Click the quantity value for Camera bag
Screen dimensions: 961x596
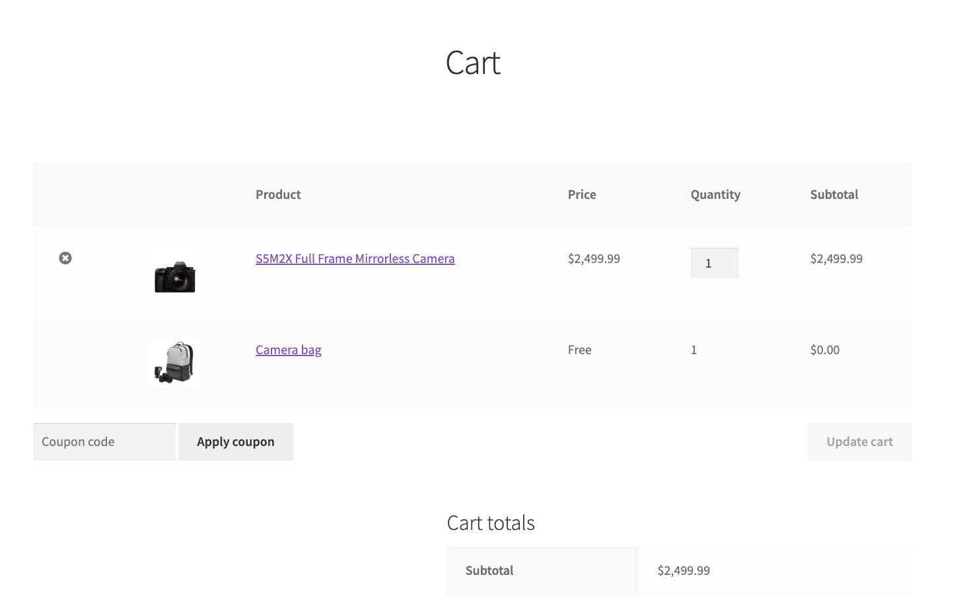694,350
